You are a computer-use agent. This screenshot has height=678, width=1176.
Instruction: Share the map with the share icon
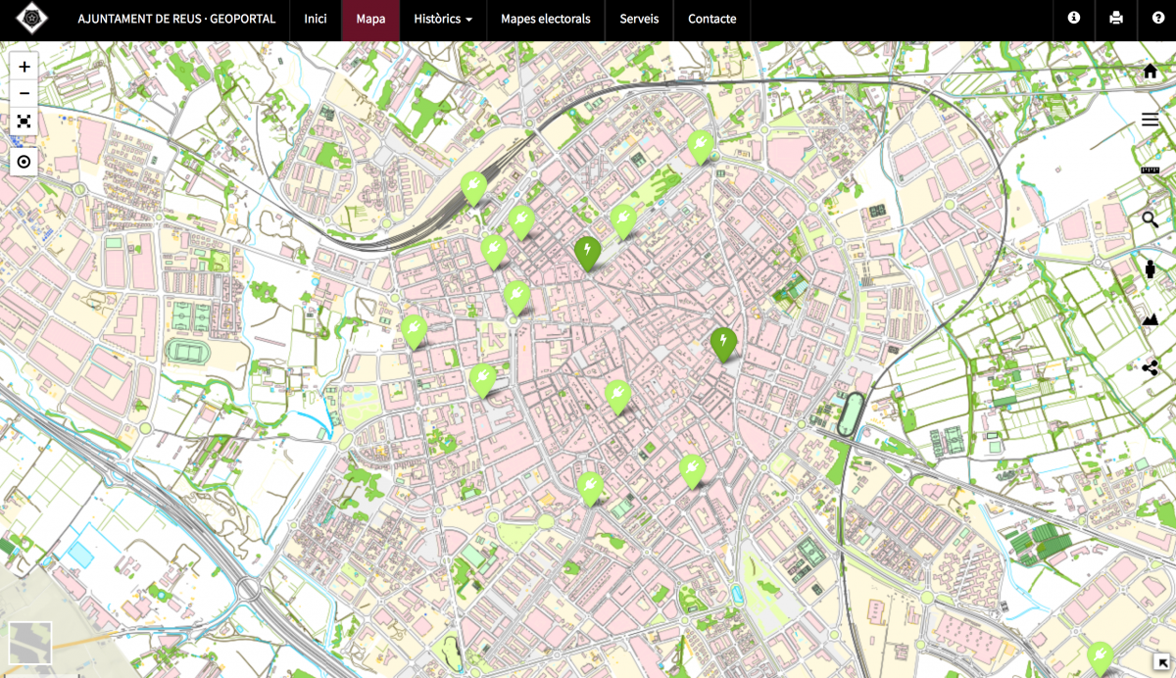(x=1151, y=367)
